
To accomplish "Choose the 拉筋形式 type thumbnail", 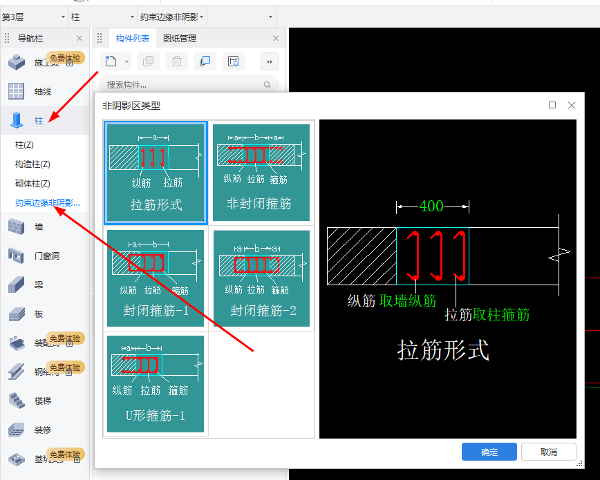I will (156, 172).
